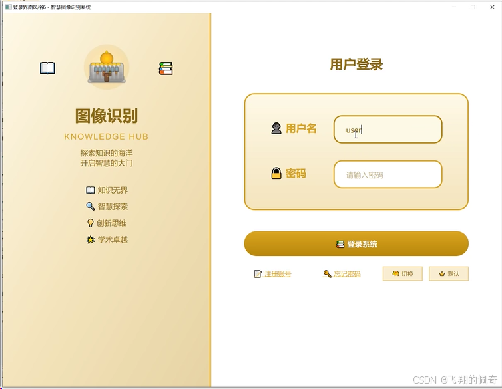Click the 切换 theme switch button
Screen dimensions: 502x389
403,274
